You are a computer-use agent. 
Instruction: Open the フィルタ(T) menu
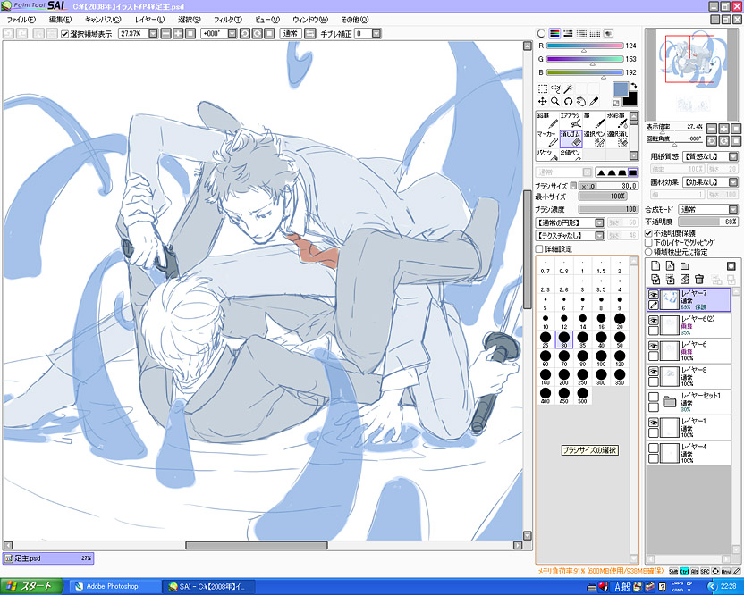[228, 20]
